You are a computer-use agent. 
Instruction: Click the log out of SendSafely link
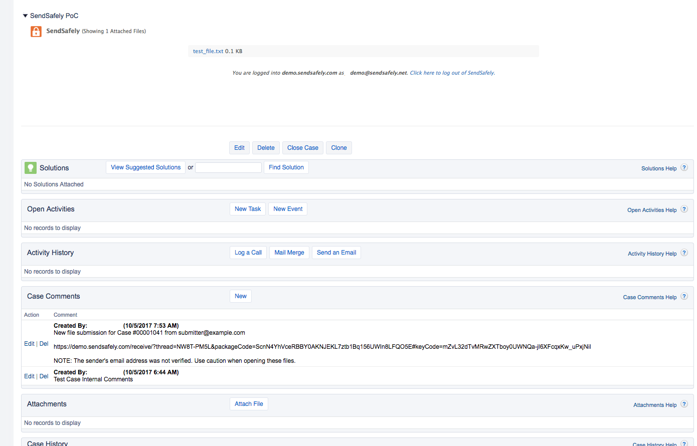452,73
